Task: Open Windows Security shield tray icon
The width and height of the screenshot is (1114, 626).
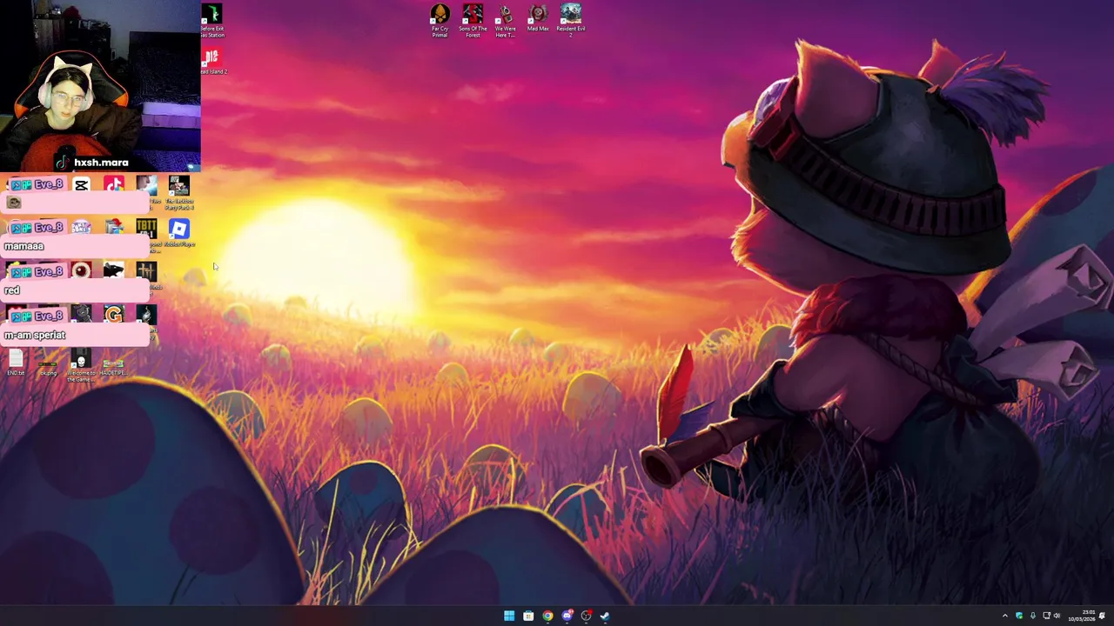Action: (1019, 616)
